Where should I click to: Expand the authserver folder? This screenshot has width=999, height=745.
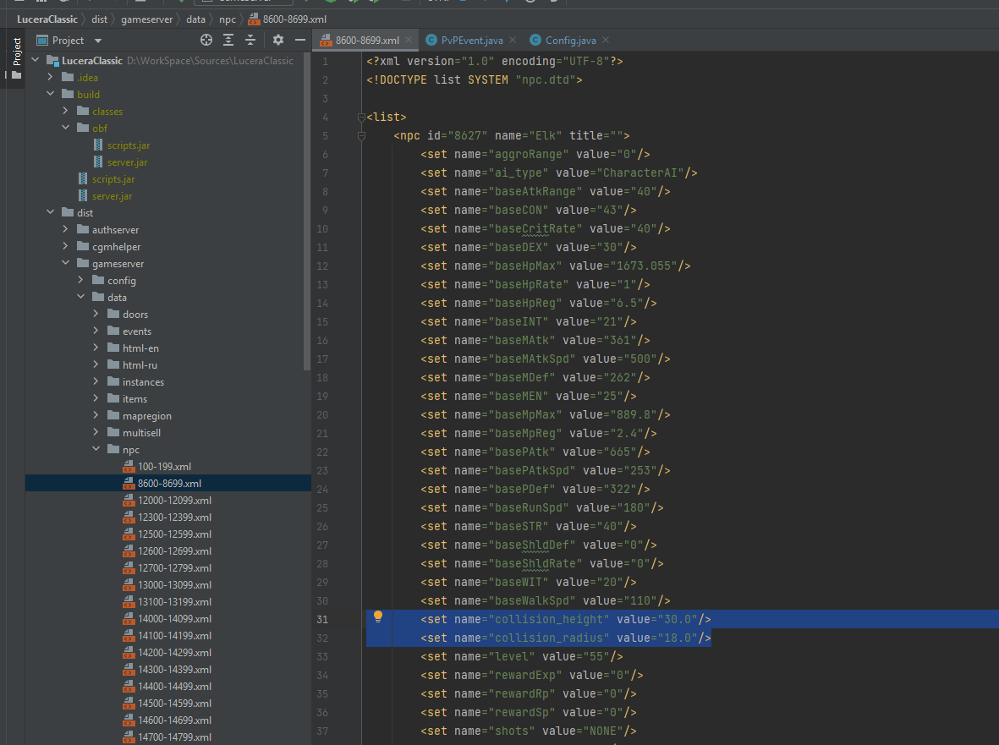[65, 230]
